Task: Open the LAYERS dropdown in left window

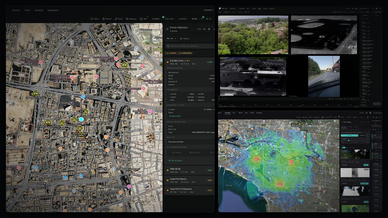Action: 184,19
